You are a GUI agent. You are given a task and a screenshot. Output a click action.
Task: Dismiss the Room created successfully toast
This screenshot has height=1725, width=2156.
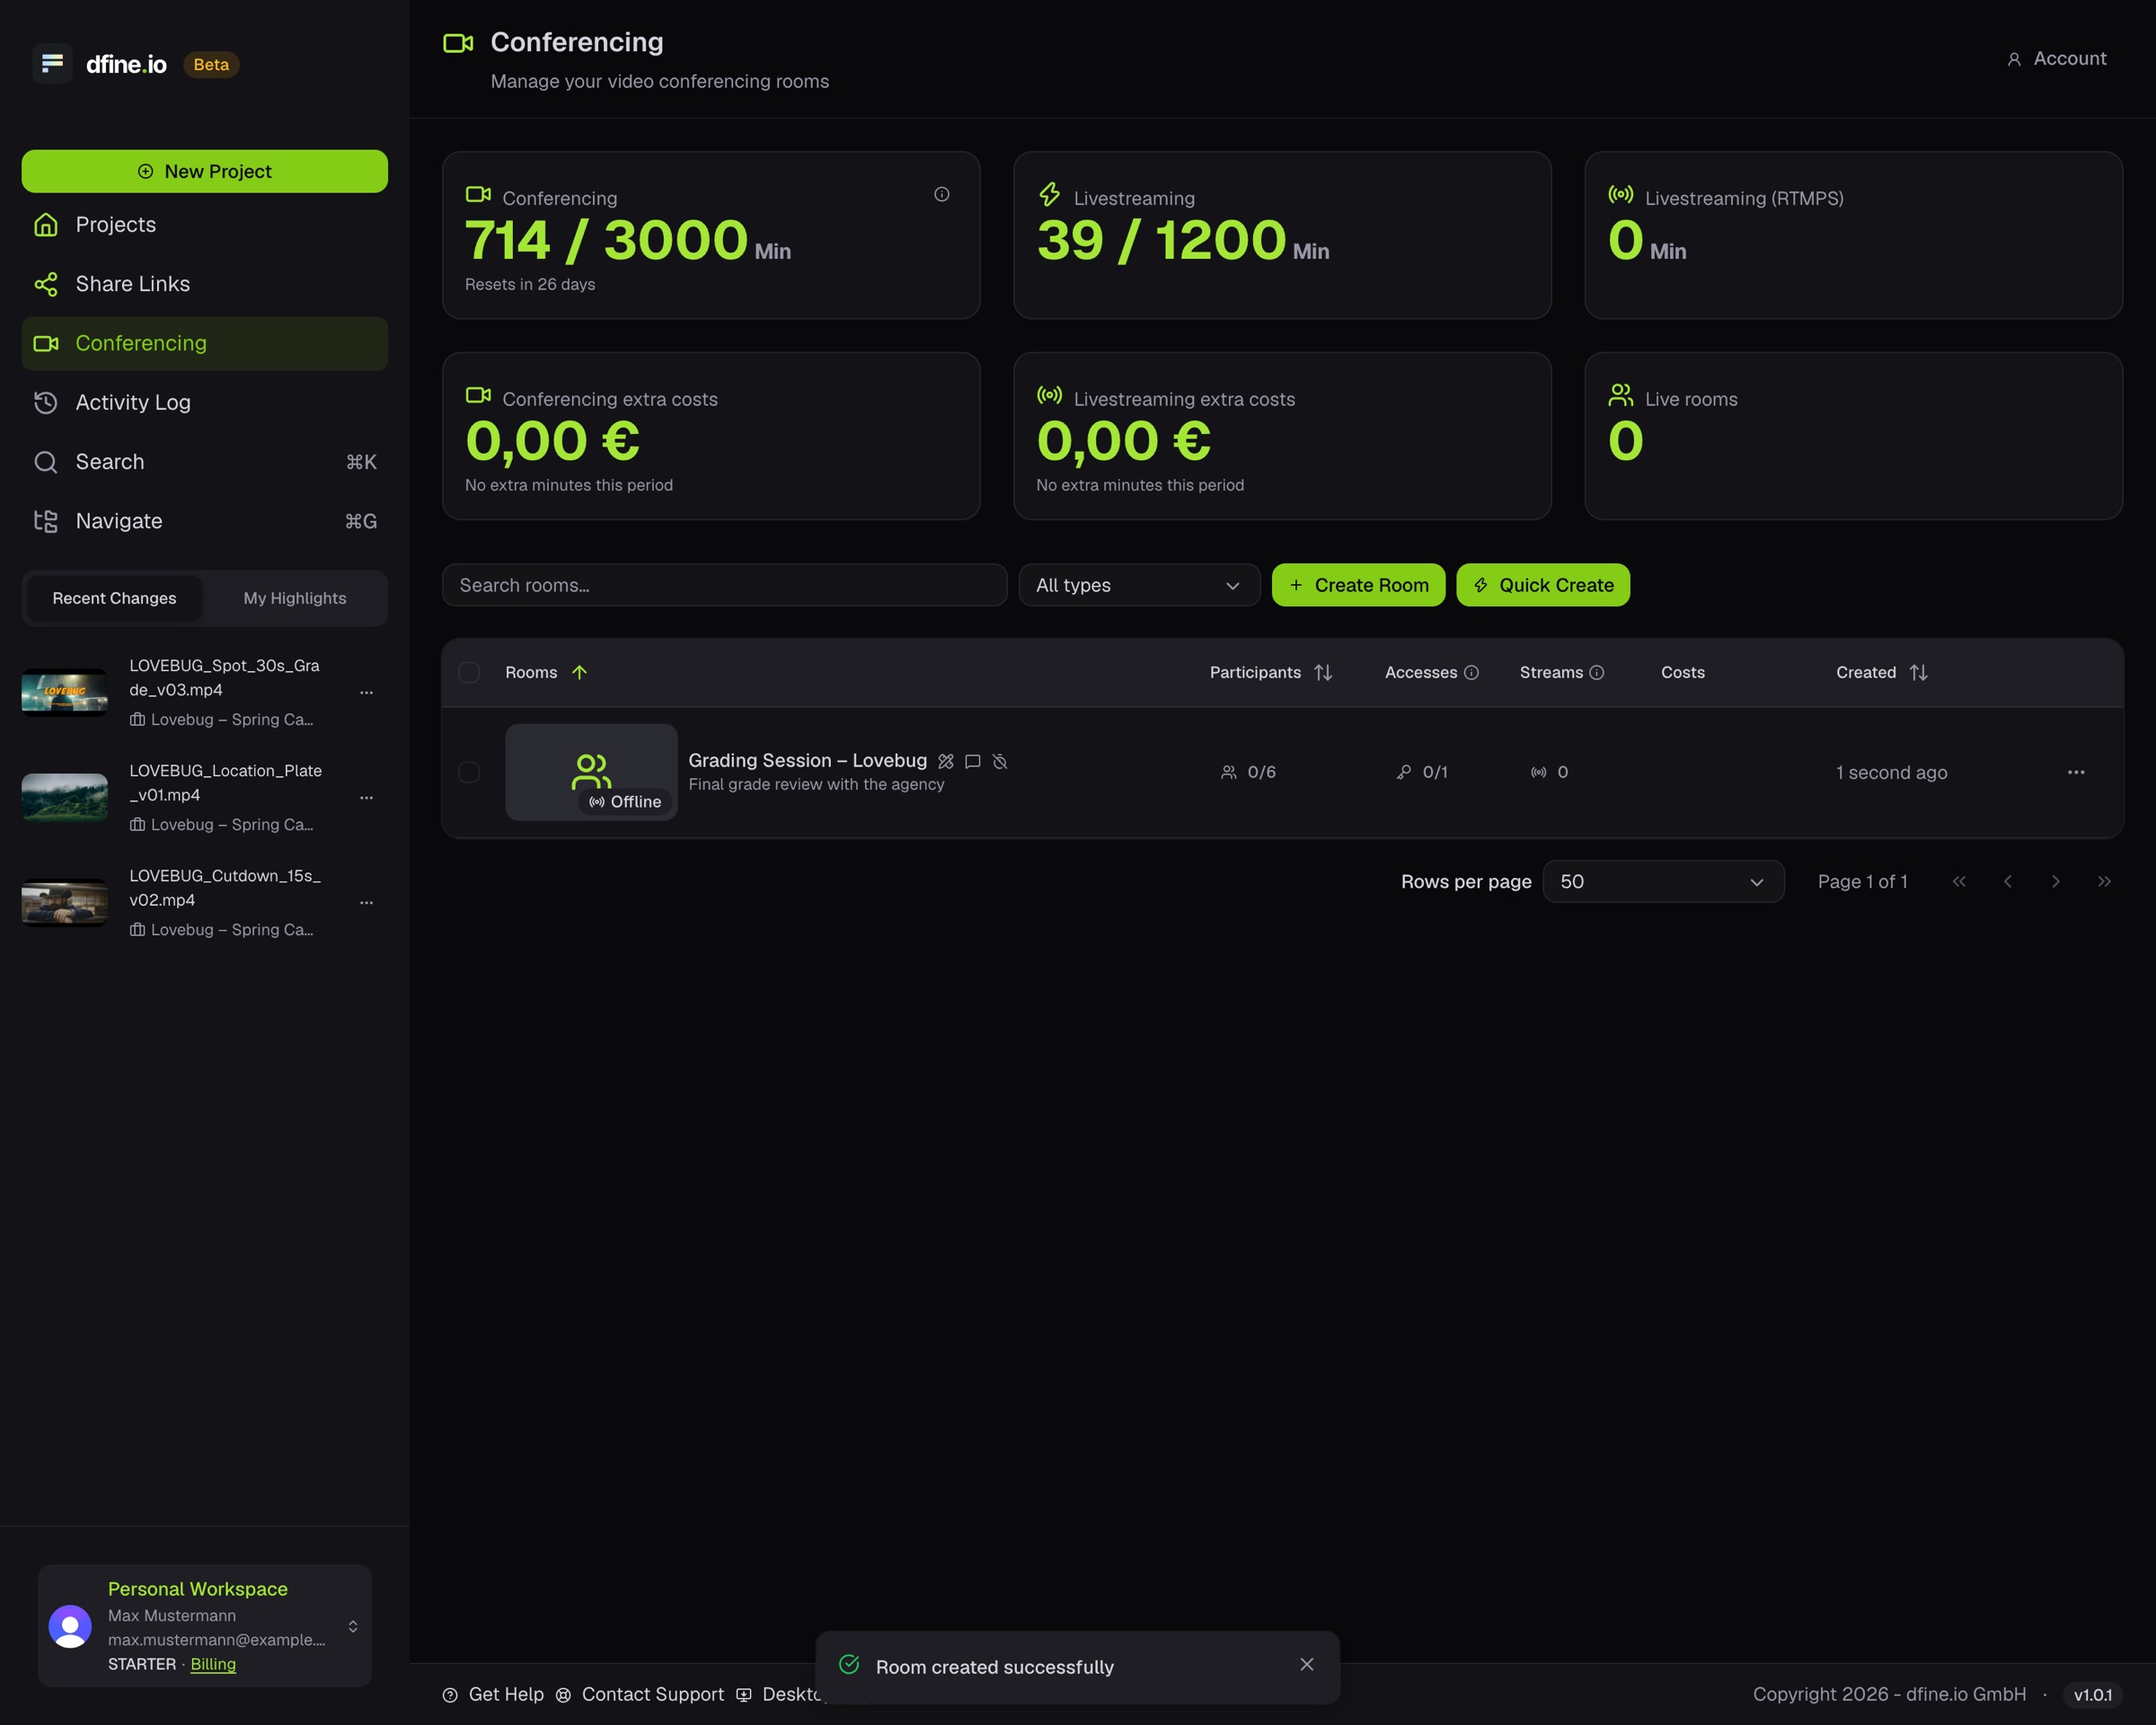click(1307, 1664)
